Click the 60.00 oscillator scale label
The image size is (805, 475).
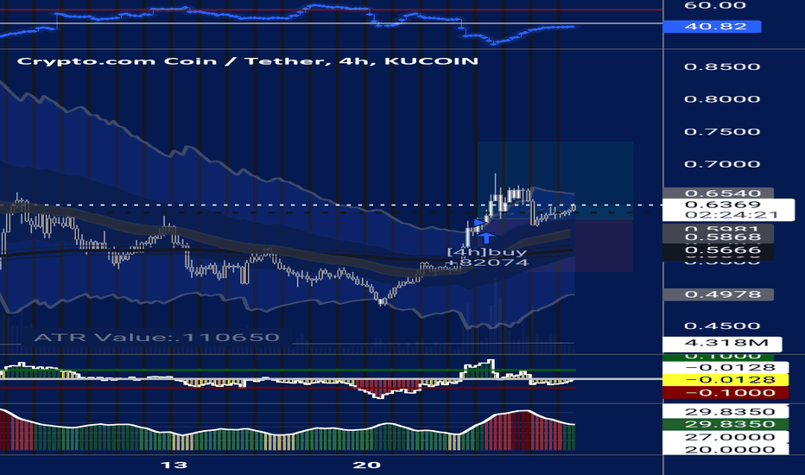click(714, 6)
